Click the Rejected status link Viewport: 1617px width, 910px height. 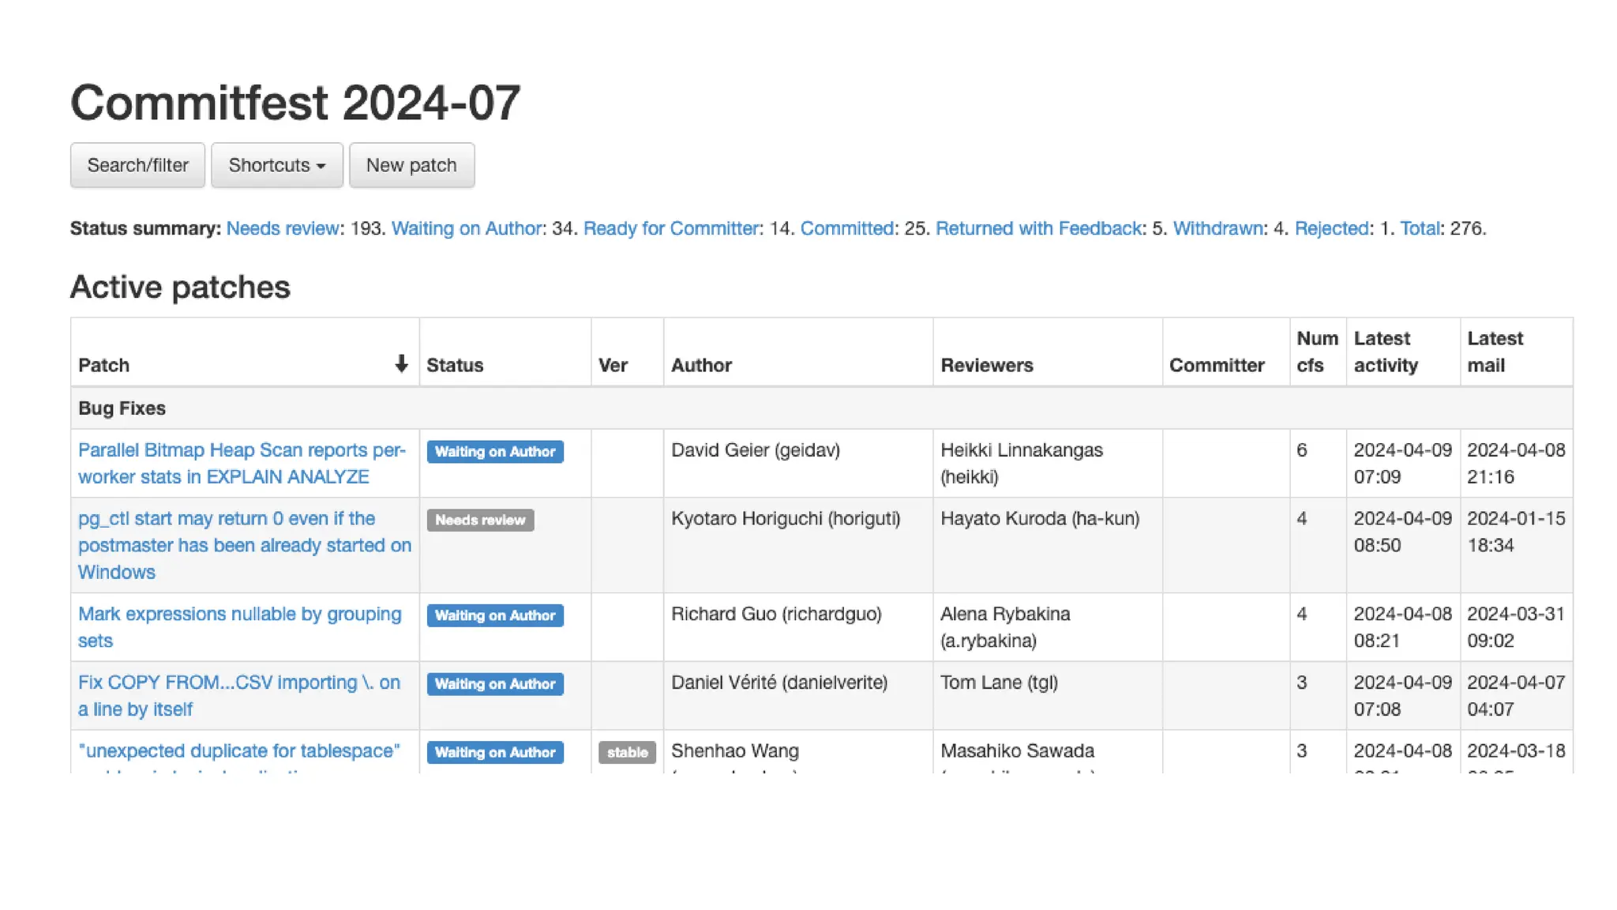click(x=1331, y=228)
